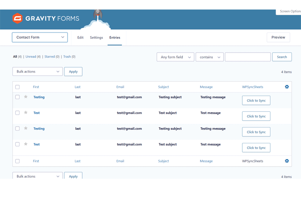The width and height of the screenshot is (301, 201).
Task: Click the top Apply button
Action: [x=73, y=72]
